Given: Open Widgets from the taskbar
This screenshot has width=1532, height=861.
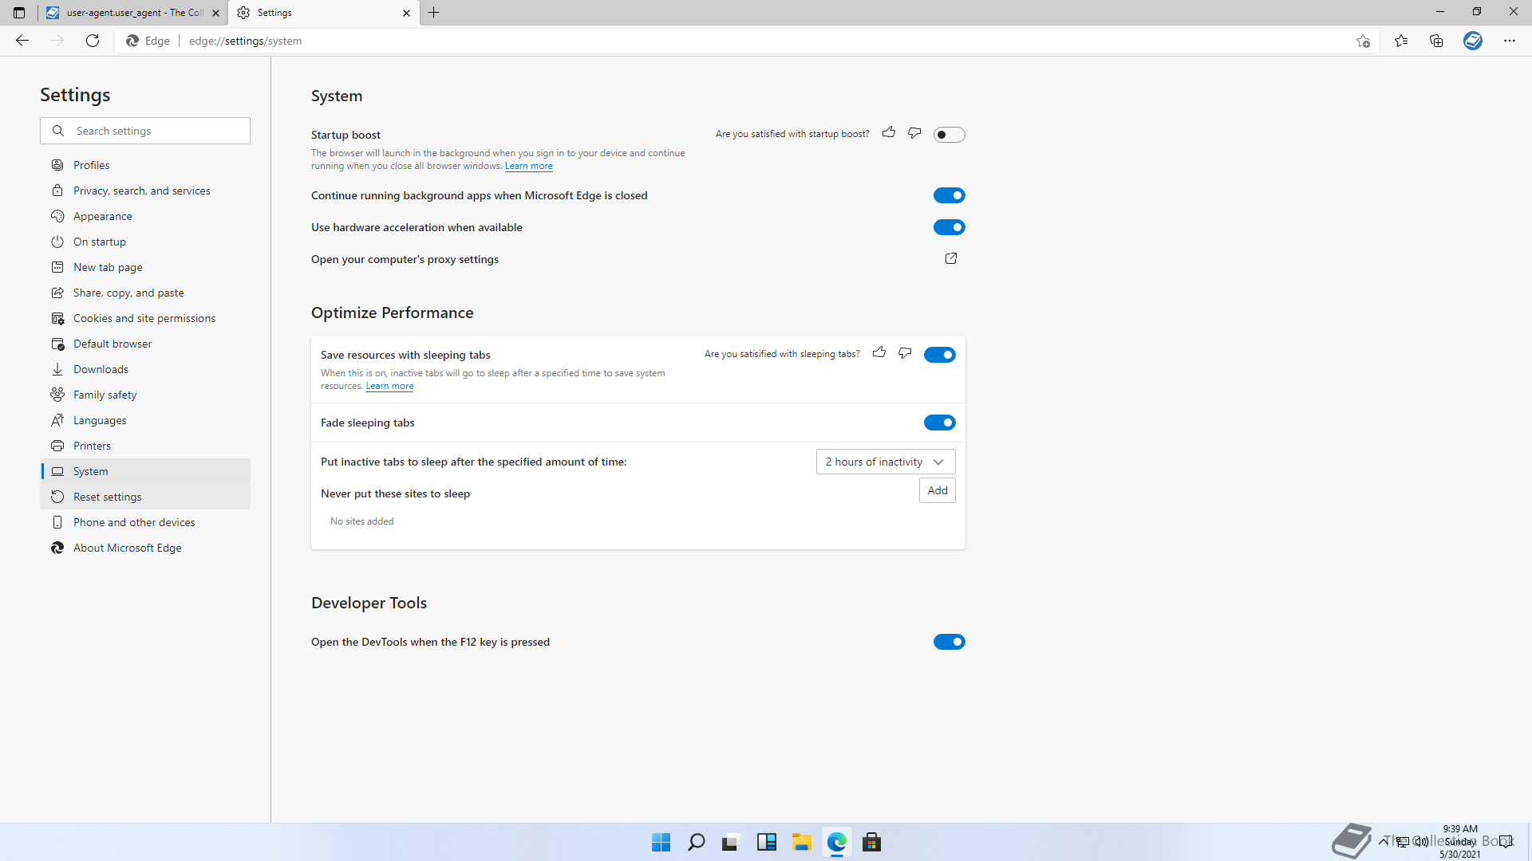Looking at the screenshot, I should click(766, 842).
